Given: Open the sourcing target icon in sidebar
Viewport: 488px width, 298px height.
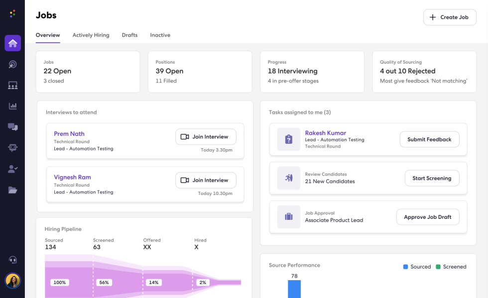Looking at the screenshot, I should click(13, 65).
